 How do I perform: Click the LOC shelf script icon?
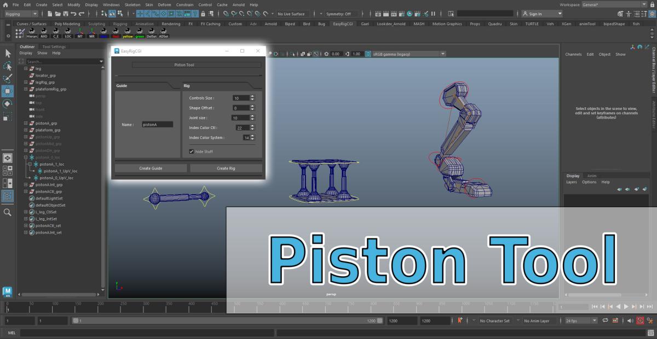click(68, 33)
